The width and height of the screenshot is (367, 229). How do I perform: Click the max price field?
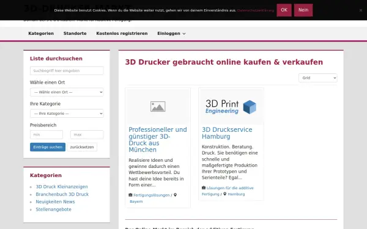coord(87,134)
